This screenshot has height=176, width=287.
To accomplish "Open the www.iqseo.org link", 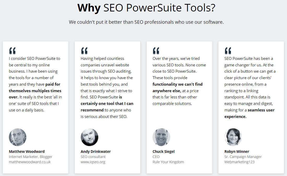I will click(x=93, y=162).
